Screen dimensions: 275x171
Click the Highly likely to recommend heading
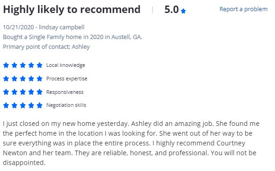tap(72, 9)
